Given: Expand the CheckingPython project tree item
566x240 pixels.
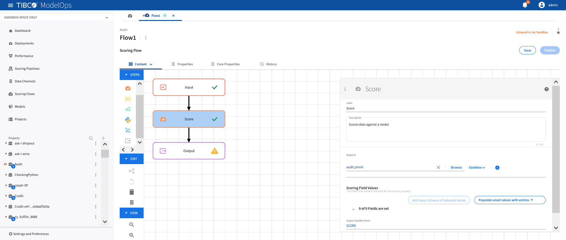Looking at the screenshot, I should (6, 175).
